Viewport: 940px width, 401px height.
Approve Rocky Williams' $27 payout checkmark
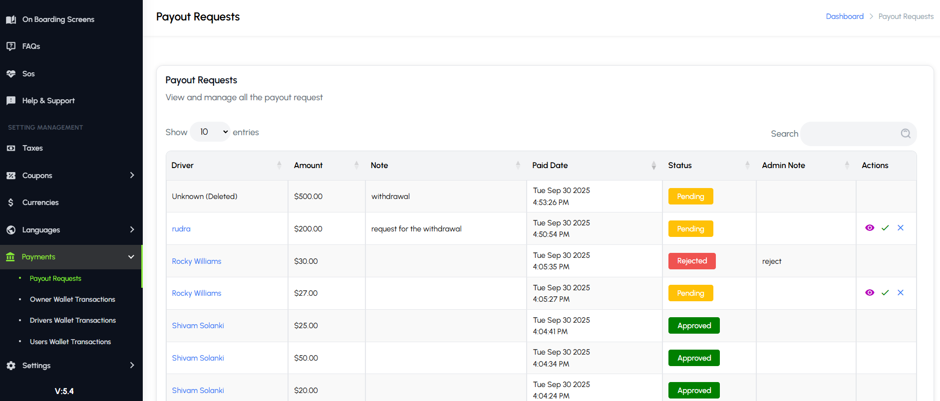(885, 293)
